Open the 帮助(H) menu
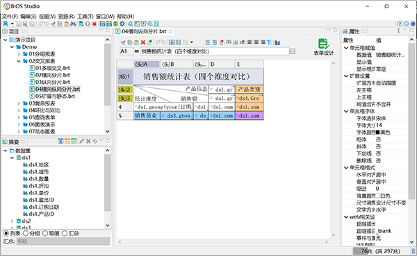The height and width of the screenshot is (256, 417). click(x=126, y=17)
